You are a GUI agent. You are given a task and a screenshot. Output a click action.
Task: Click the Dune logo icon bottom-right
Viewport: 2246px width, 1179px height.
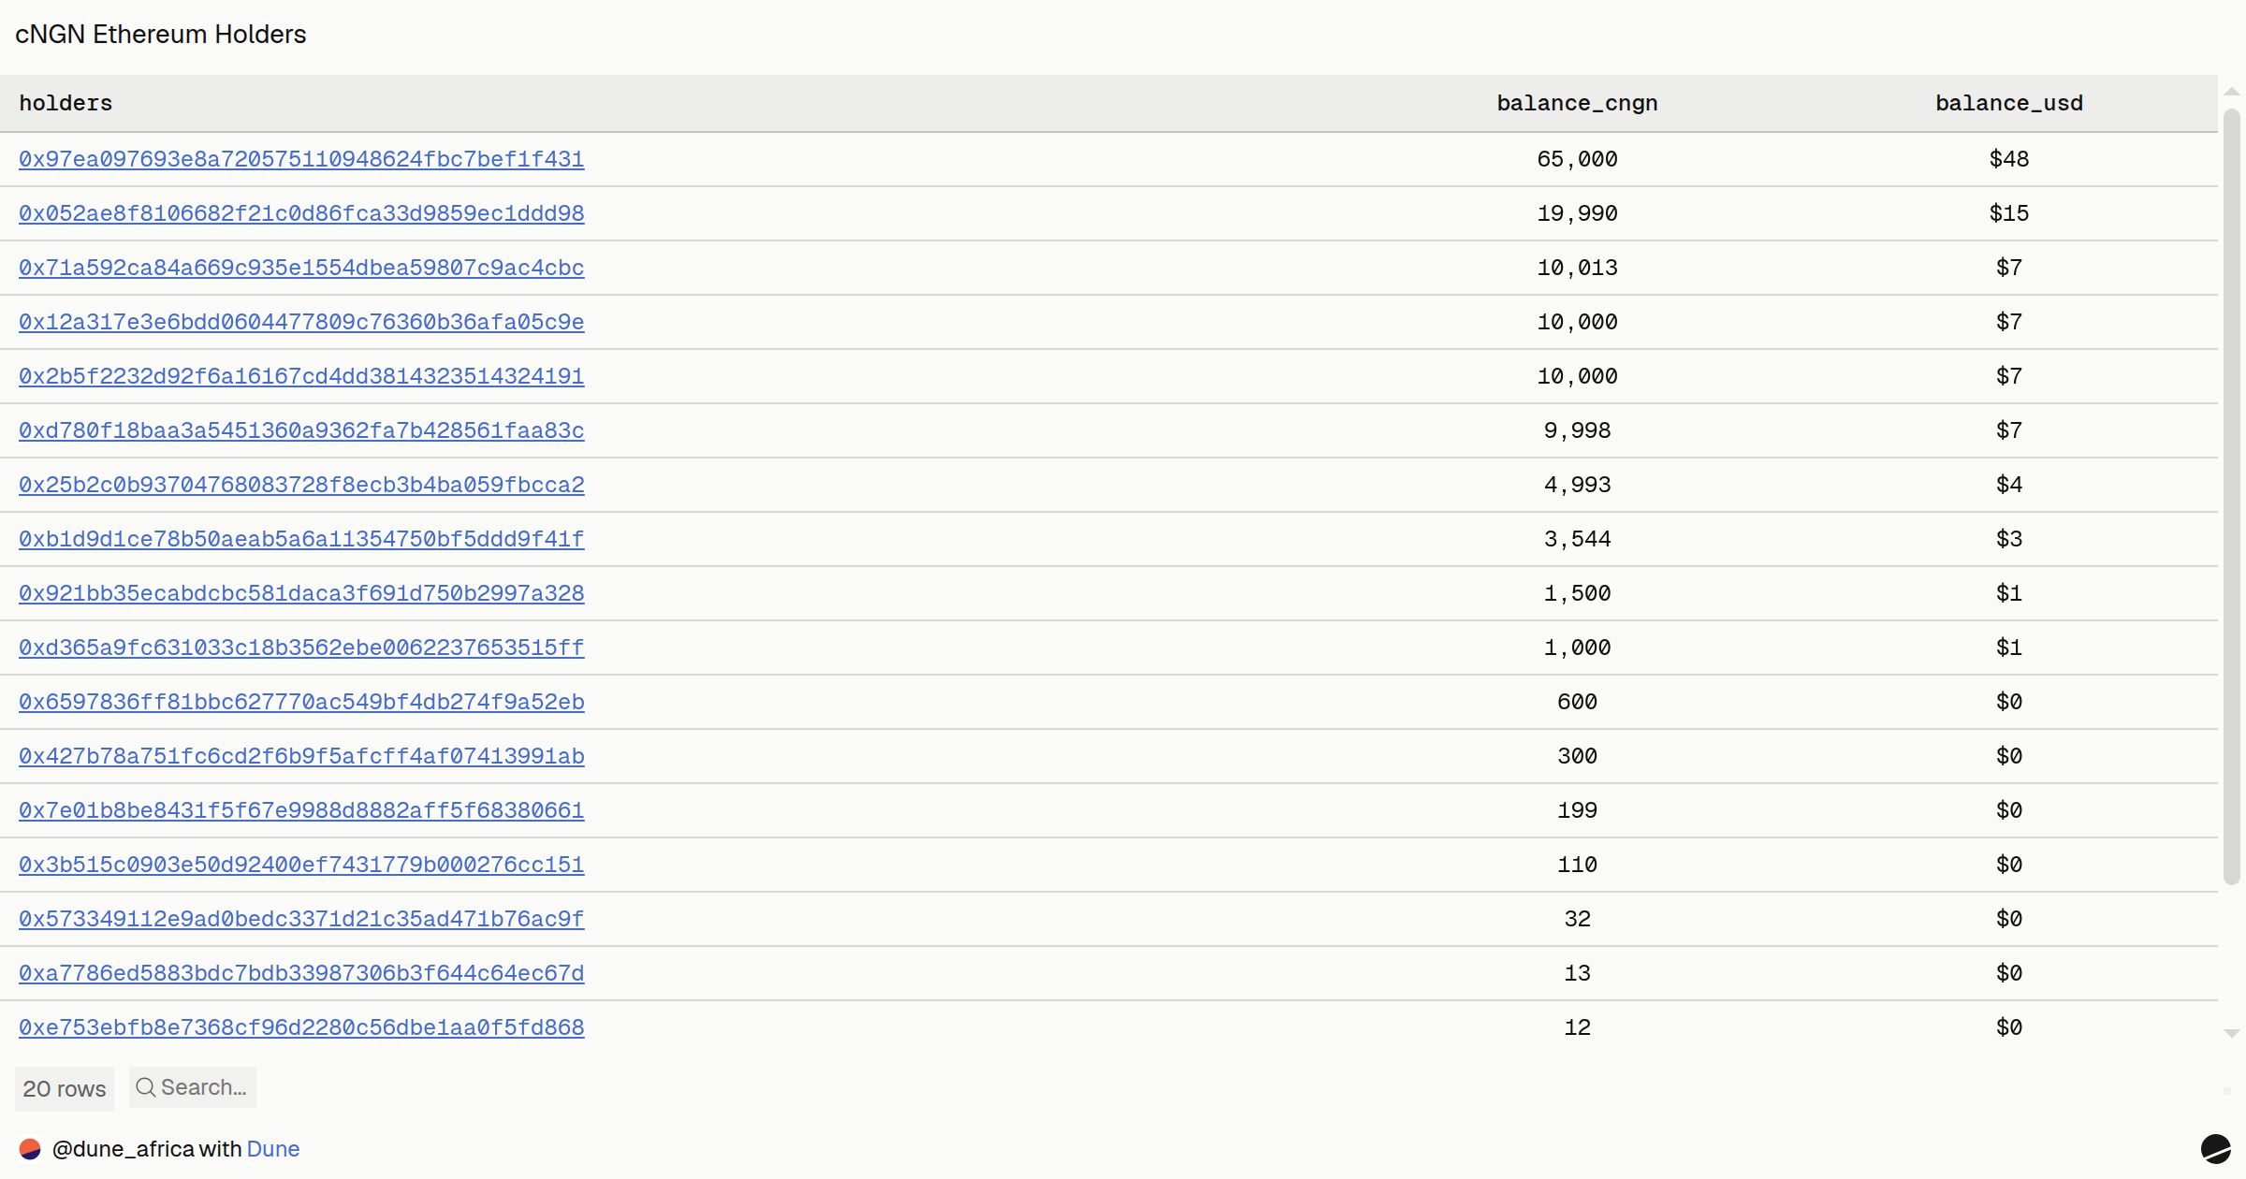click(x=2215, y=1149)
